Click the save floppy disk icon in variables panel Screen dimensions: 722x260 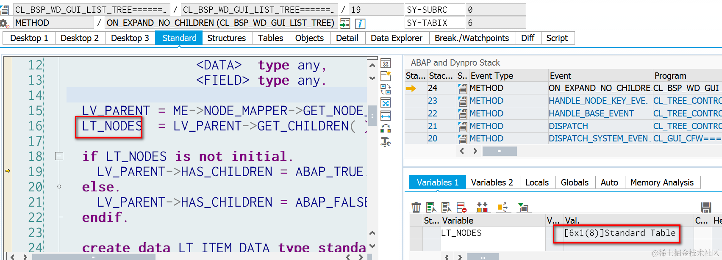point(706,207)
